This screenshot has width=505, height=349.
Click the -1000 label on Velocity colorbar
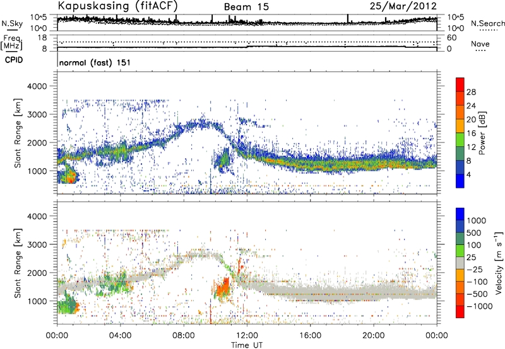[x=479, y=306]
